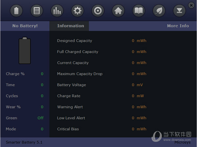Image resolution: width=197 pixels, height=147 pixels.
Task: Click the large battery status image
Action: tap(25, 51)
